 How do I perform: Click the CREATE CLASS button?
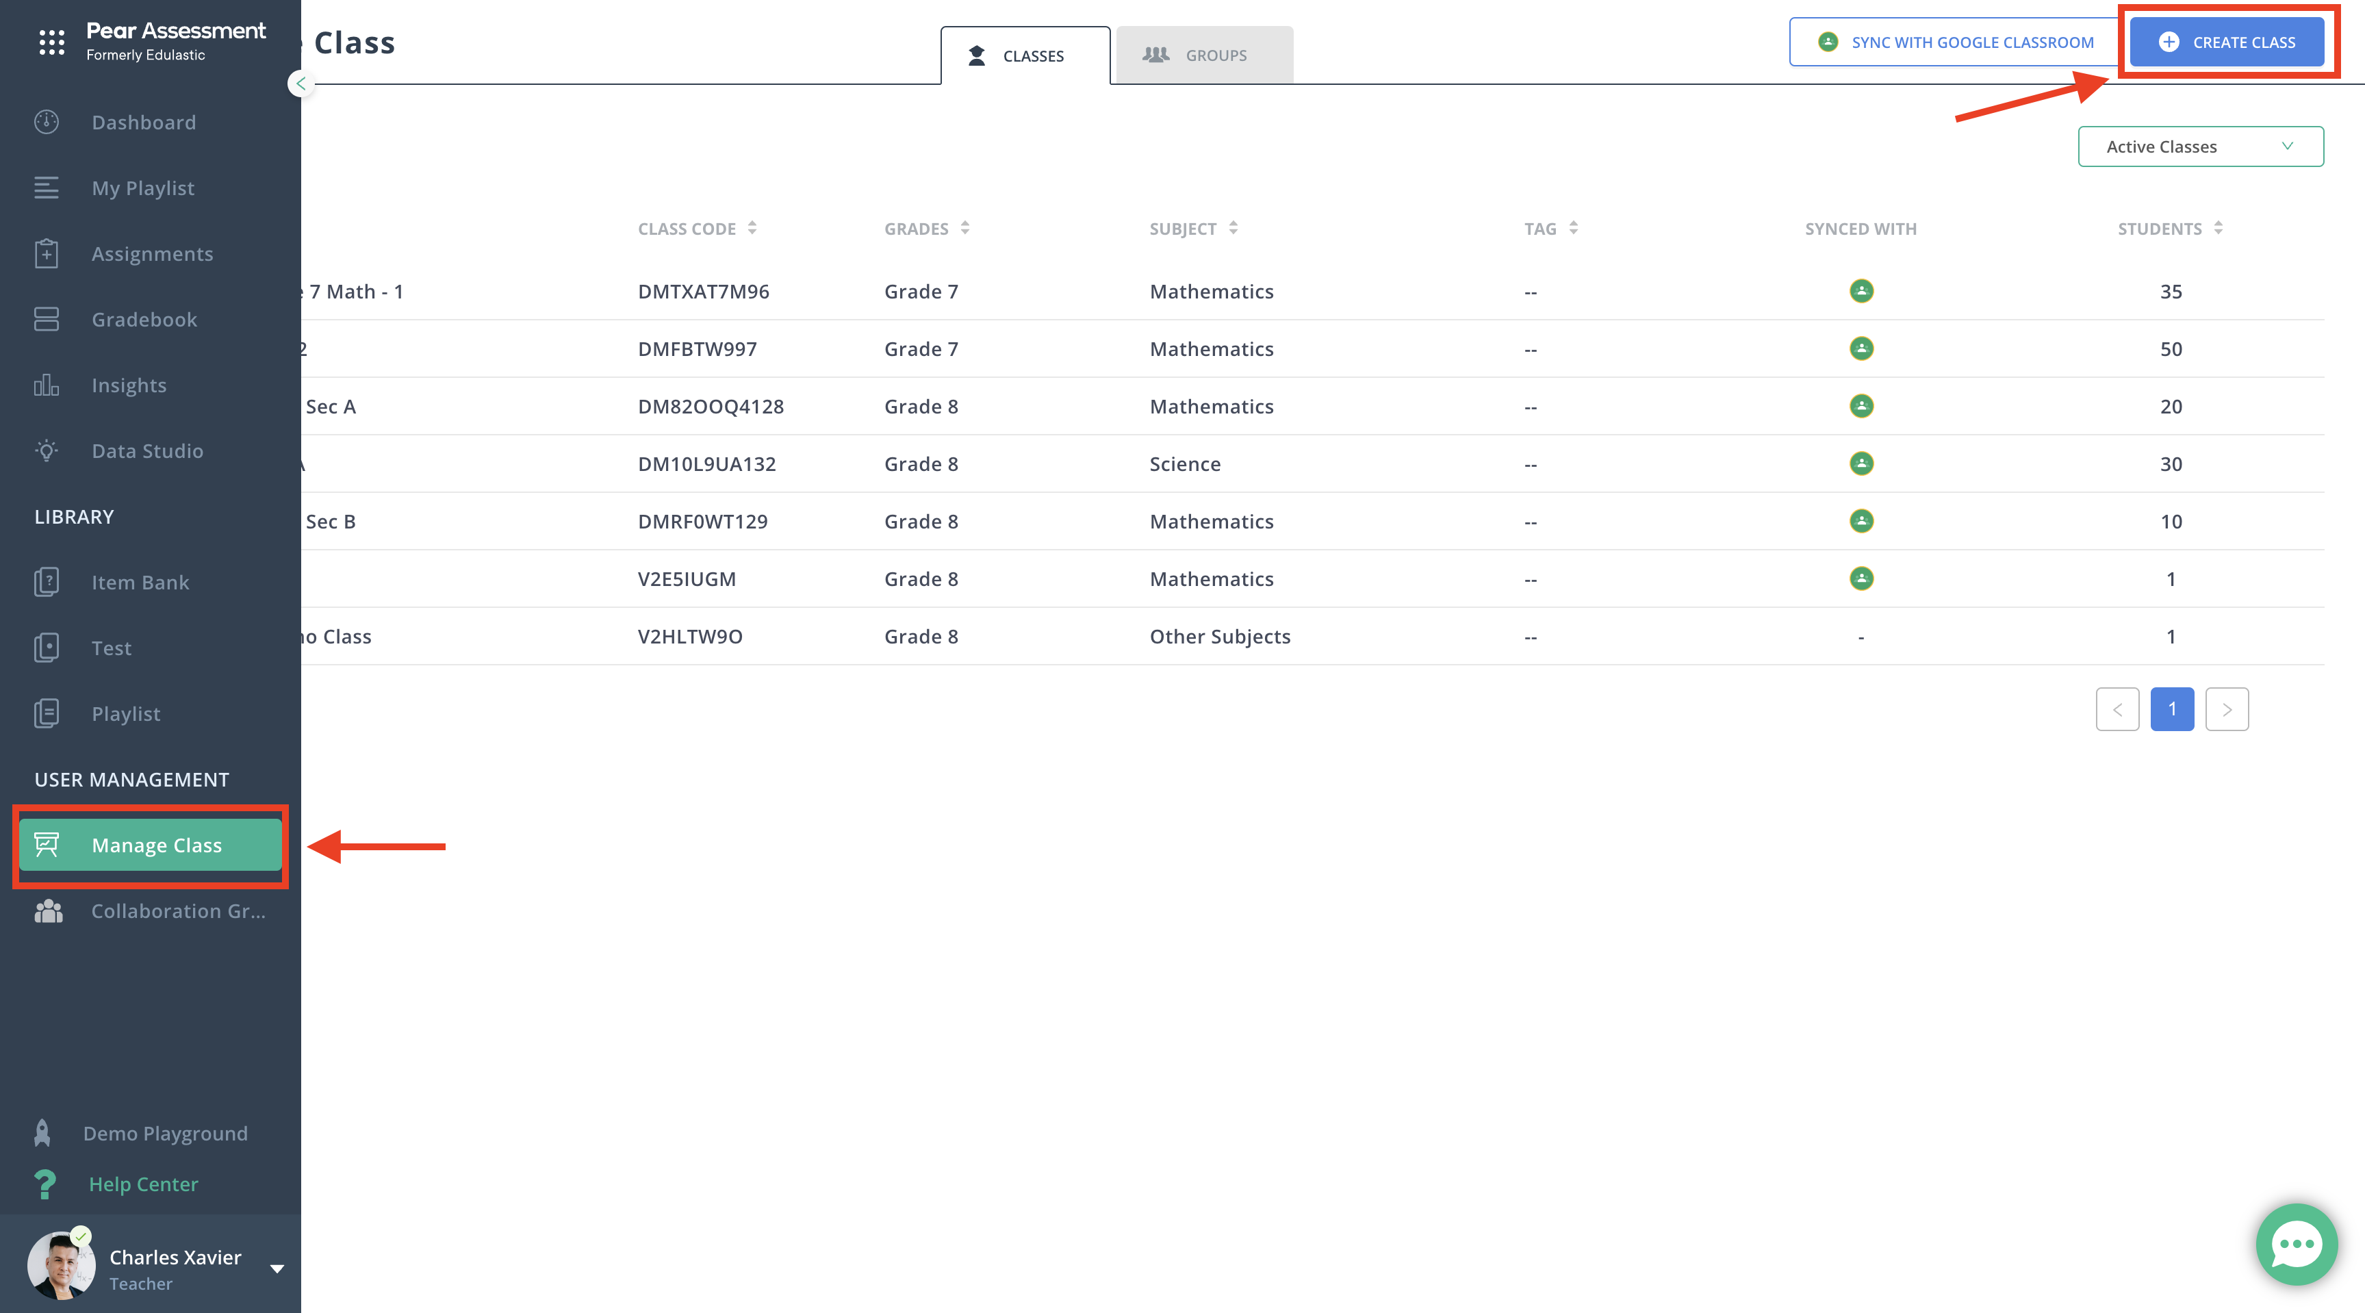click(x=2227, y=41)
